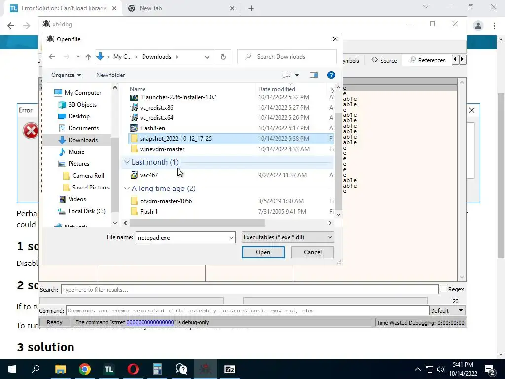Image resolution: width=505 pixels, height=379 pixels.
Task: Open File Explorer from the taskbar
Action: click(x=60, y=369)
